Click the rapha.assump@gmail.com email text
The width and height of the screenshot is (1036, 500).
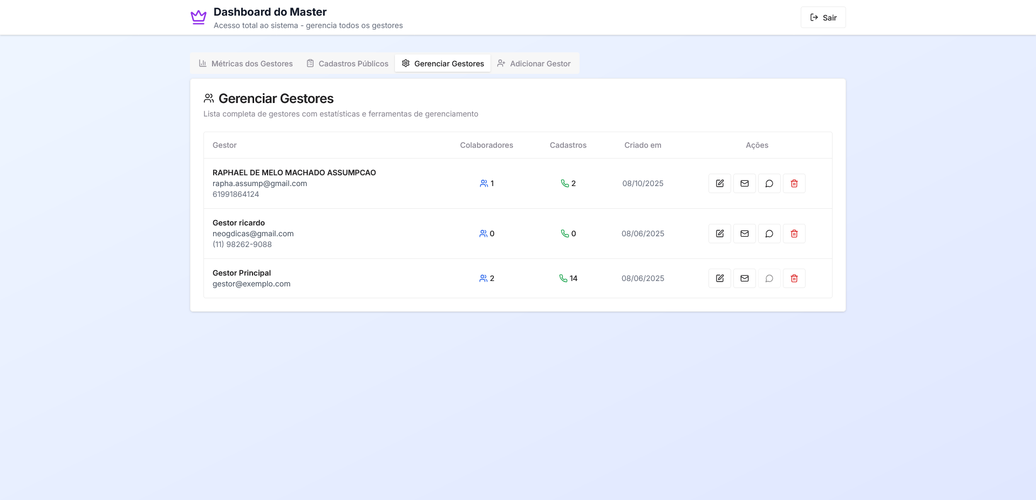pyautogui.click(x=260, y=183)
